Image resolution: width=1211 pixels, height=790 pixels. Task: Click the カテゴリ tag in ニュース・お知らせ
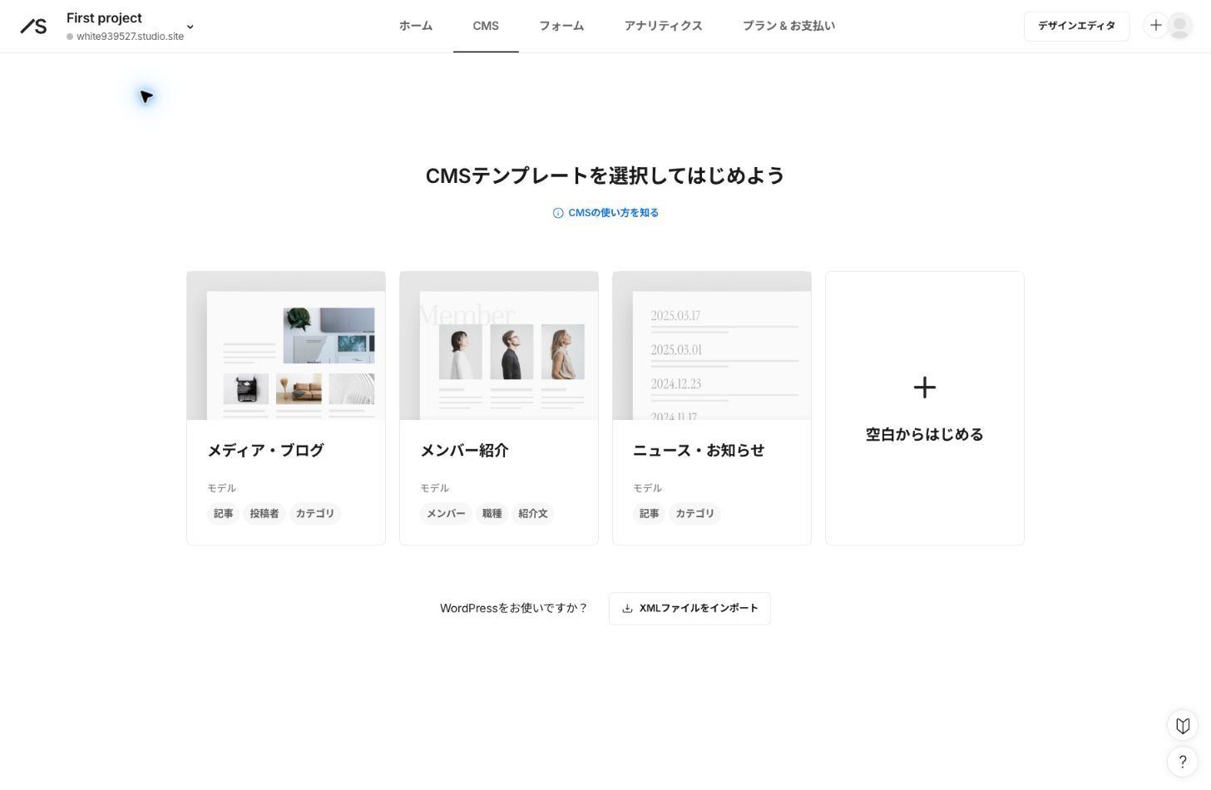[x=695, y=514]
